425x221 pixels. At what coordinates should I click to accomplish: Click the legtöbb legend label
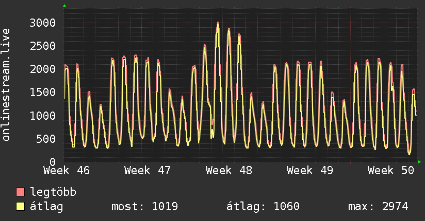tap(53, 192)
